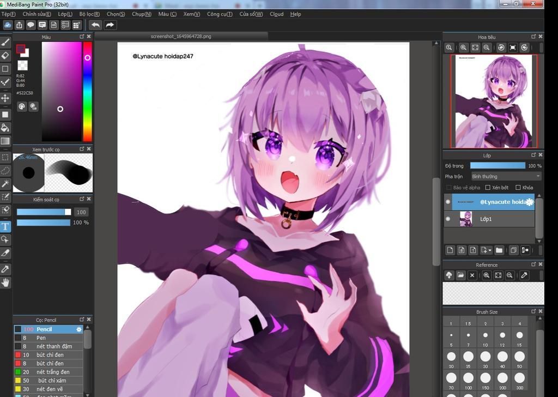Toggle the Xén bớt checkbox
Viewport: 558px width, 397px height.
488,188
